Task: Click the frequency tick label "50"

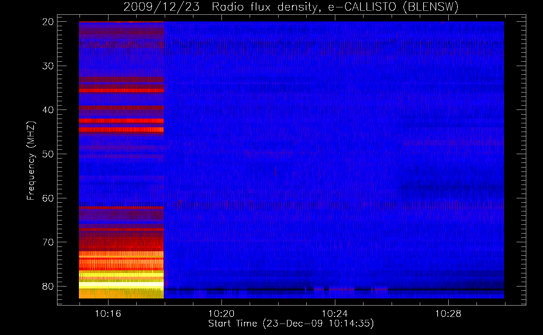Action: tap(48, 154)
